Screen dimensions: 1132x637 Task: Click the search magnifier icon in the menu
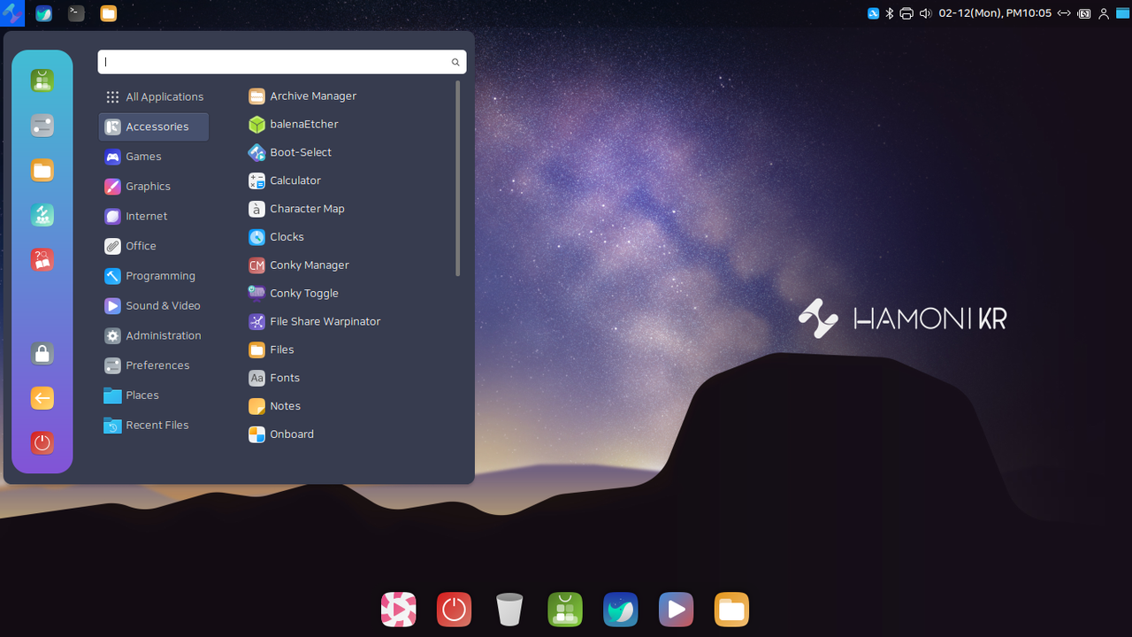coord(455,62)
